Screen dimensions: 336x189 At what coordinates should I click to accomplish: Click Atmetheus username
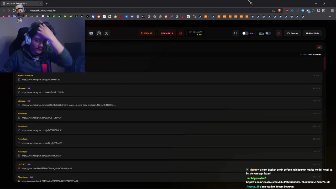(23, 177)
